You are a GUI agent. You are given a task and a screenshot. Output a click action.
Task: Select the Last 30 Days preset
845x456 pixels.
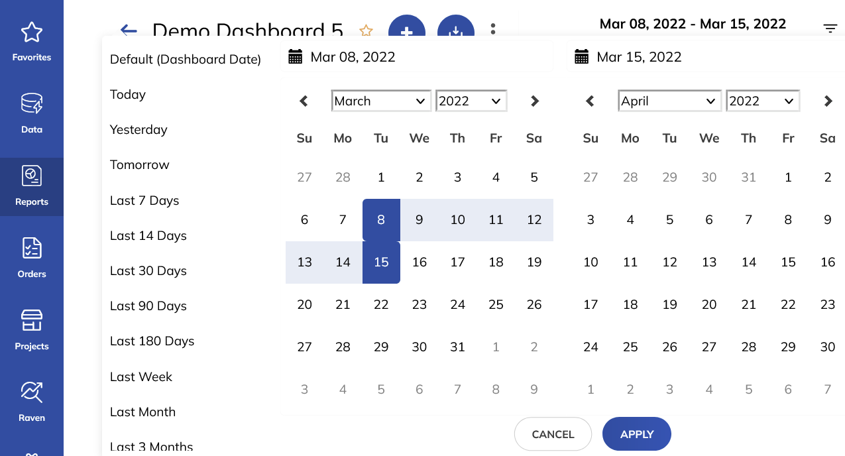coord(148,270)
